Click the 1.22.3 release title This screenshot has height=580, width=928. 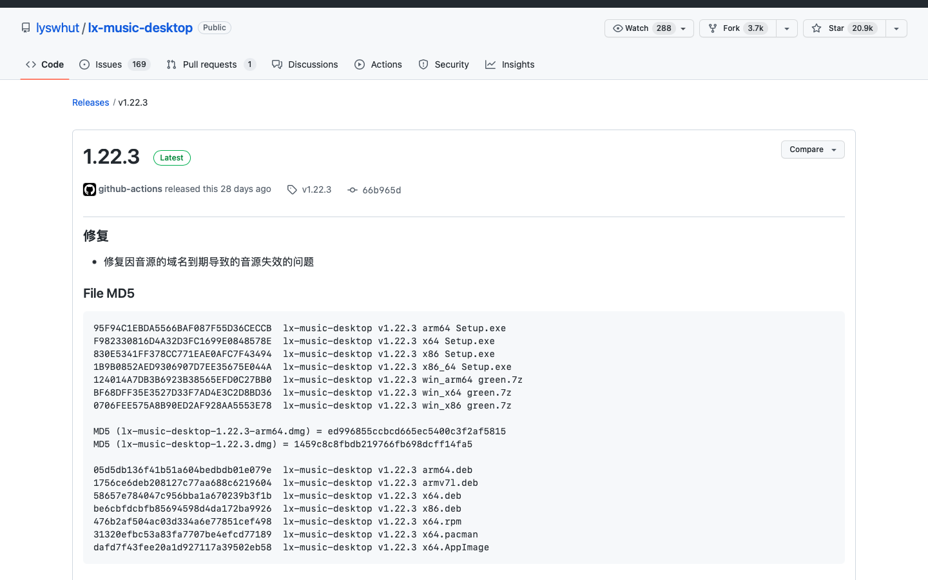[x=111, y=157]
